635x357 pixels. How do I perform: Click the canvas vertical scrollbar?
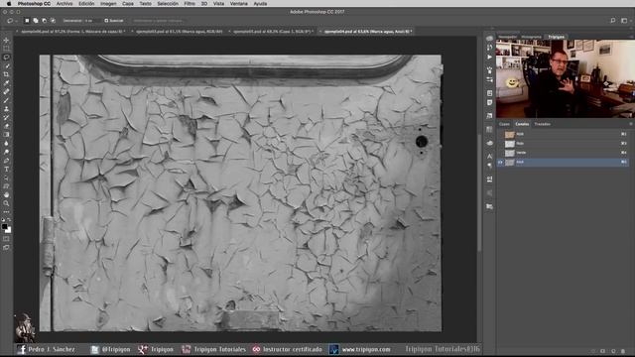click(x=479, y=192)
